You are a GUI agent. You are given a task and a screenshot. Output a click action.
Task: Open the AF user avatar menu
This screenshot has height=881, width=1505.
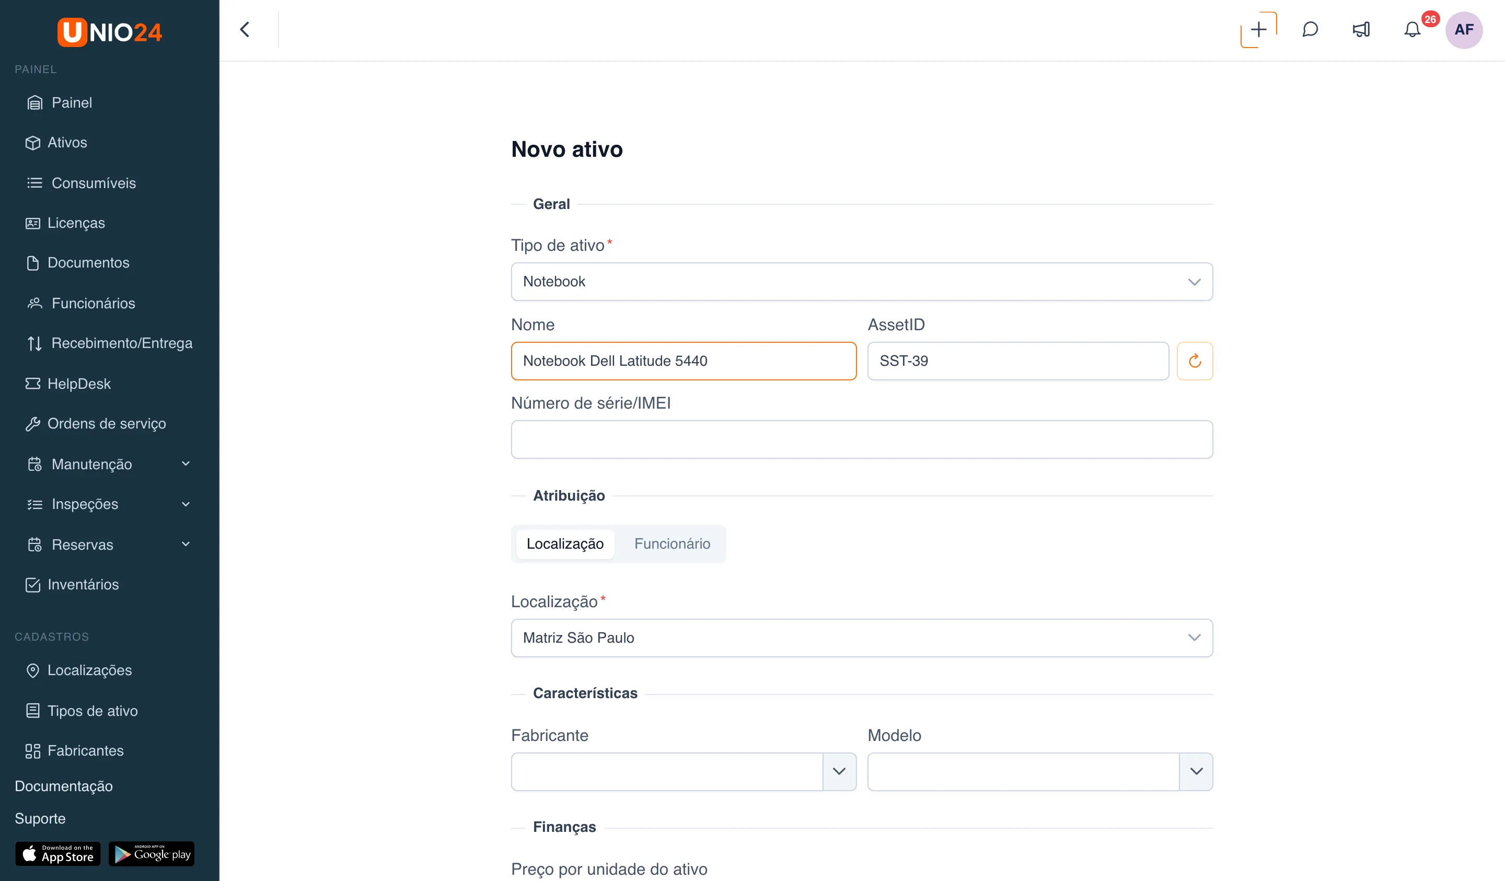point(1464,30)
